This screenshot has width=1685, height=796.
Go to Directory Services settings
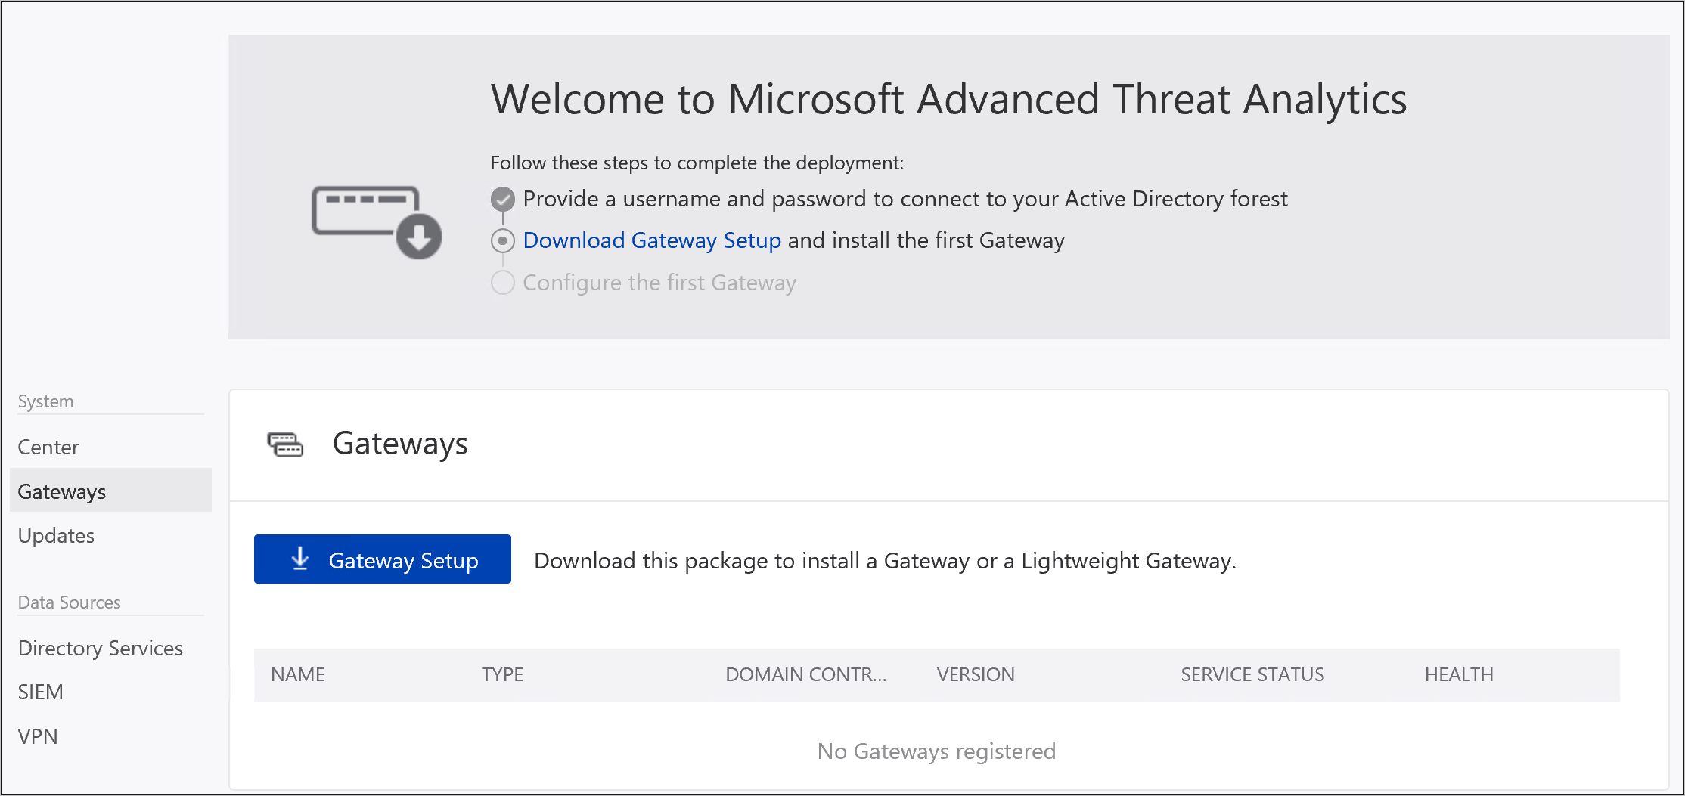(x=101, y=648)
